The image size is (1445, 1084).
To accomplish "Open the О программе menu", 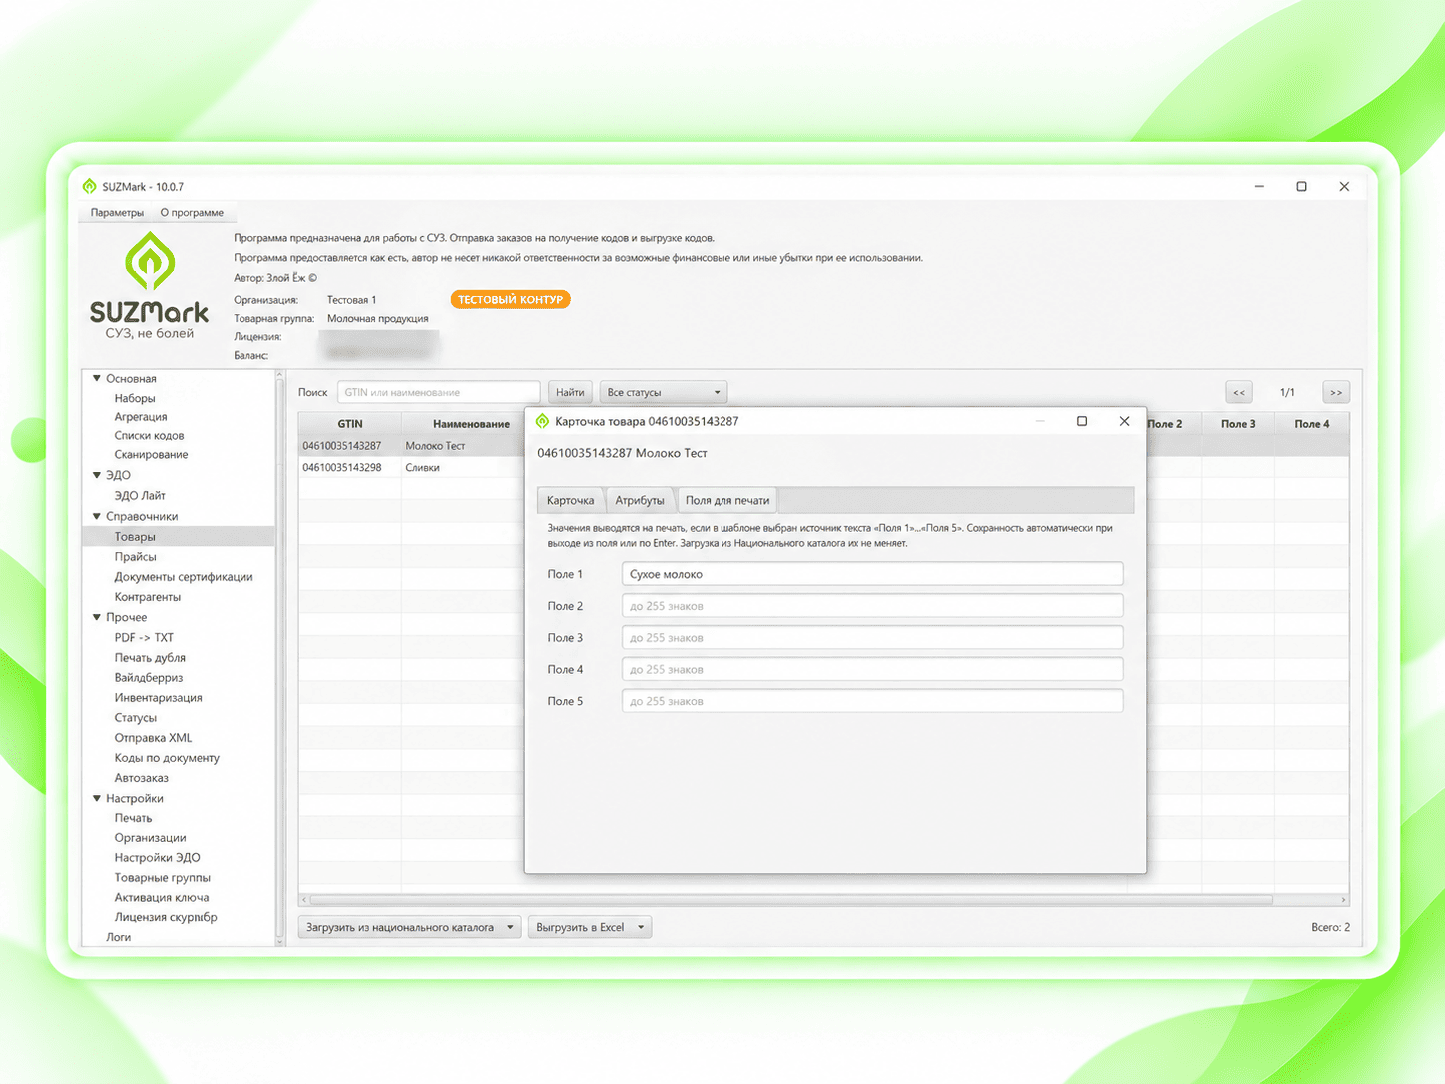I will tap(192, 212).
